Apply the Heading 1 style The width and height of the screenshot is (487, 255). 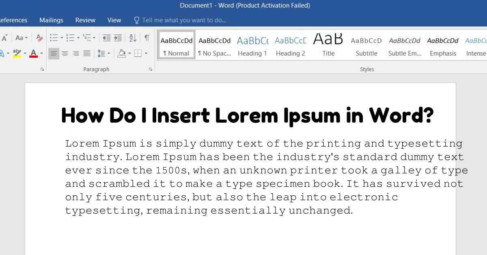[252, 45]
